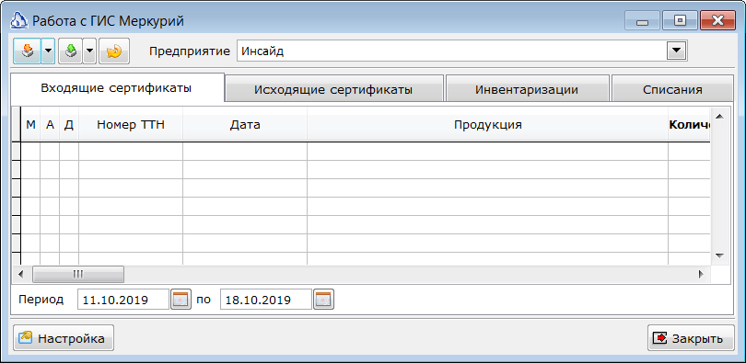
Task: Minimize the Работа с ГИС Меркурий window
Action: pyautogui.click(x=642, y=21)
